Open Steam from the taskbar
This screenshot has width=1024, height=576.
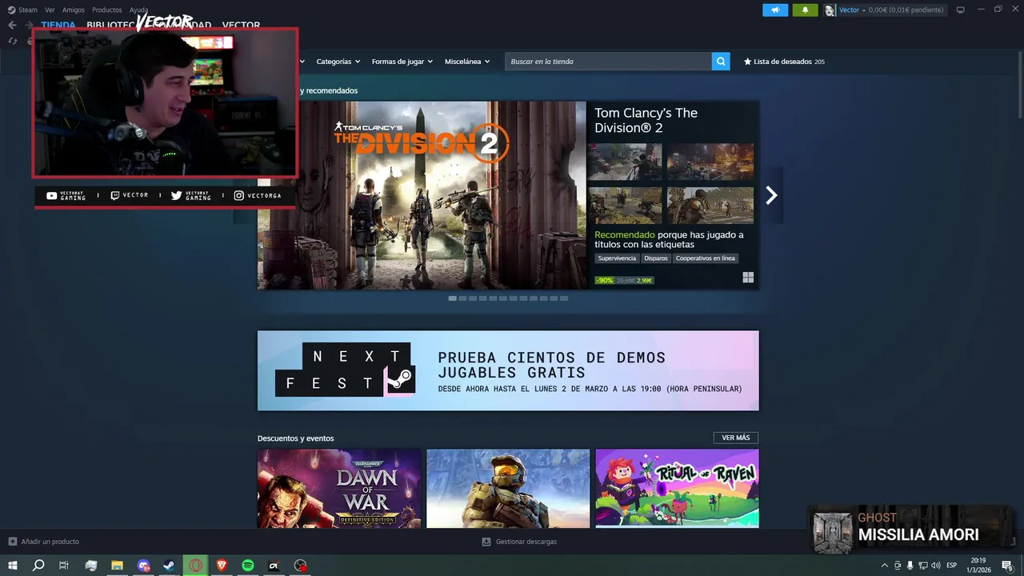click(x=169, y=566)
